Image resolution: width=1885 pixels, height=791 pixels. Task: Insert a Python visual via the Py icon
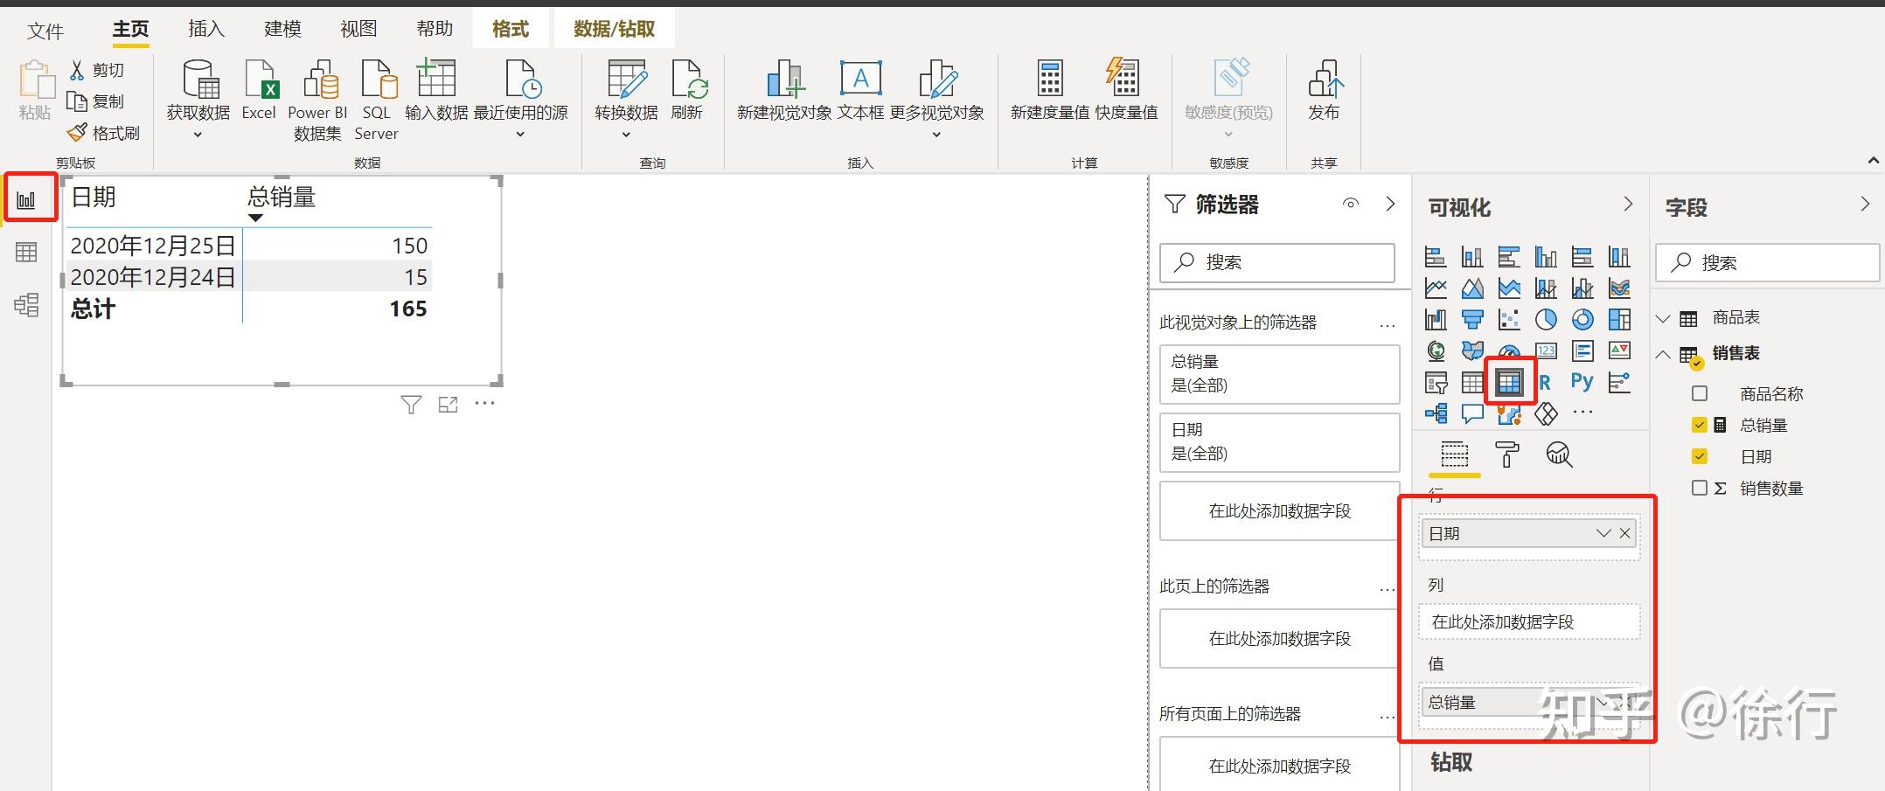(x=1582, y=381)
